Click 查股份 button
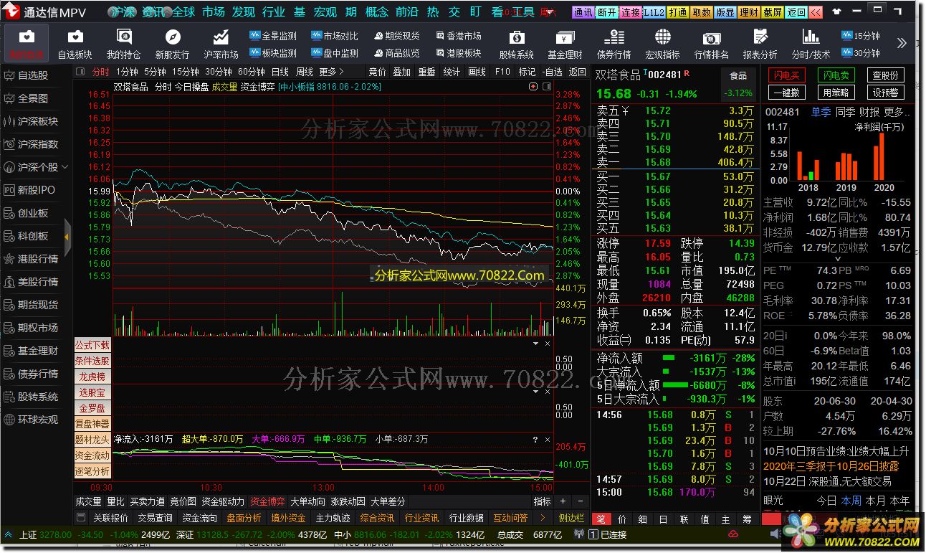926x553 pixels. click(x=886, y=75)
